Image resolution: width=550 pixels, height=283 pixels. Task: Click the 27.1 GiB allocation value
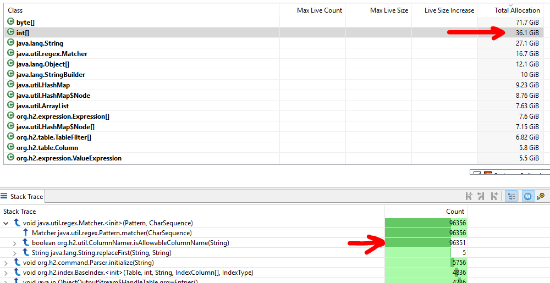pos(527,43)
